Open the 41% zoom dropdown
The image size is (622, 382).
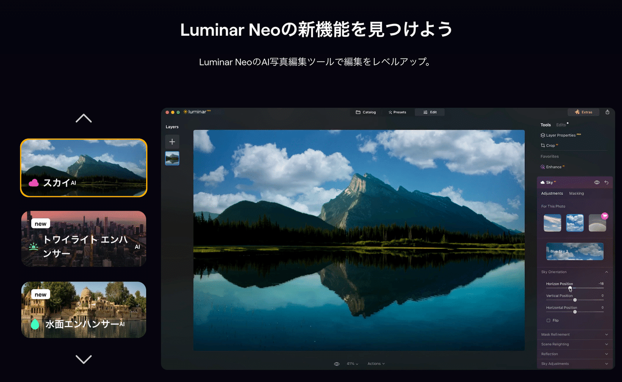click(352, 364)
